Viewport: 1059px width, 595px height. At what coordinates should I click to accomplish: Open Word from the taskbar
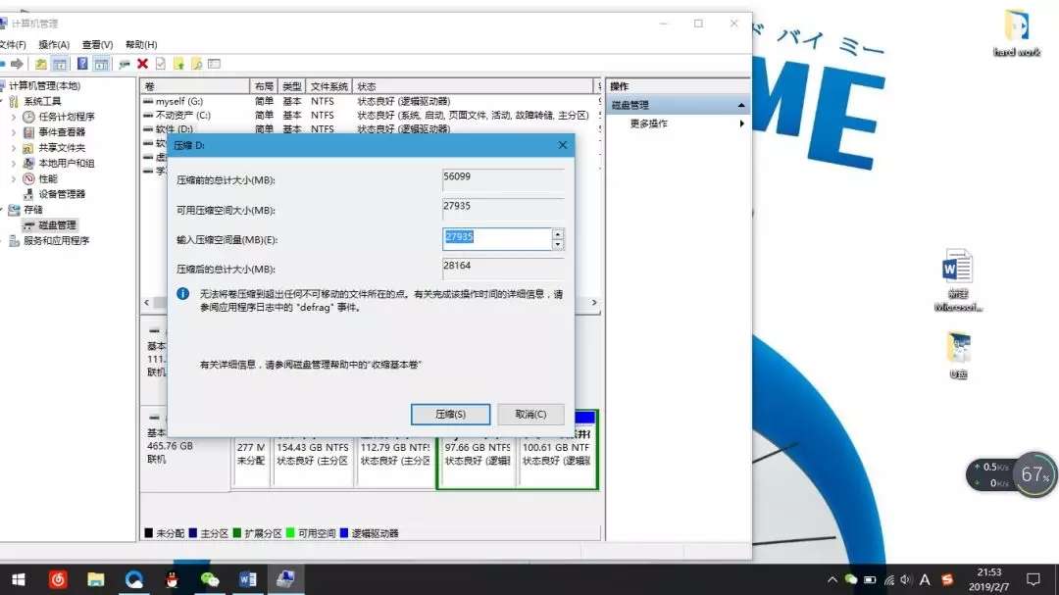click(x=247, y=578)
